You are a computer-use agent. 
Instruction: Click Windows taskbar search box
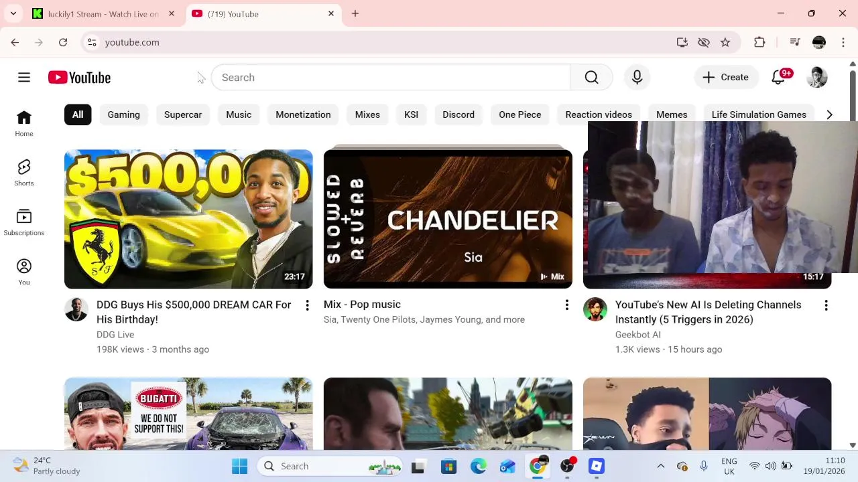pos(330,466)
